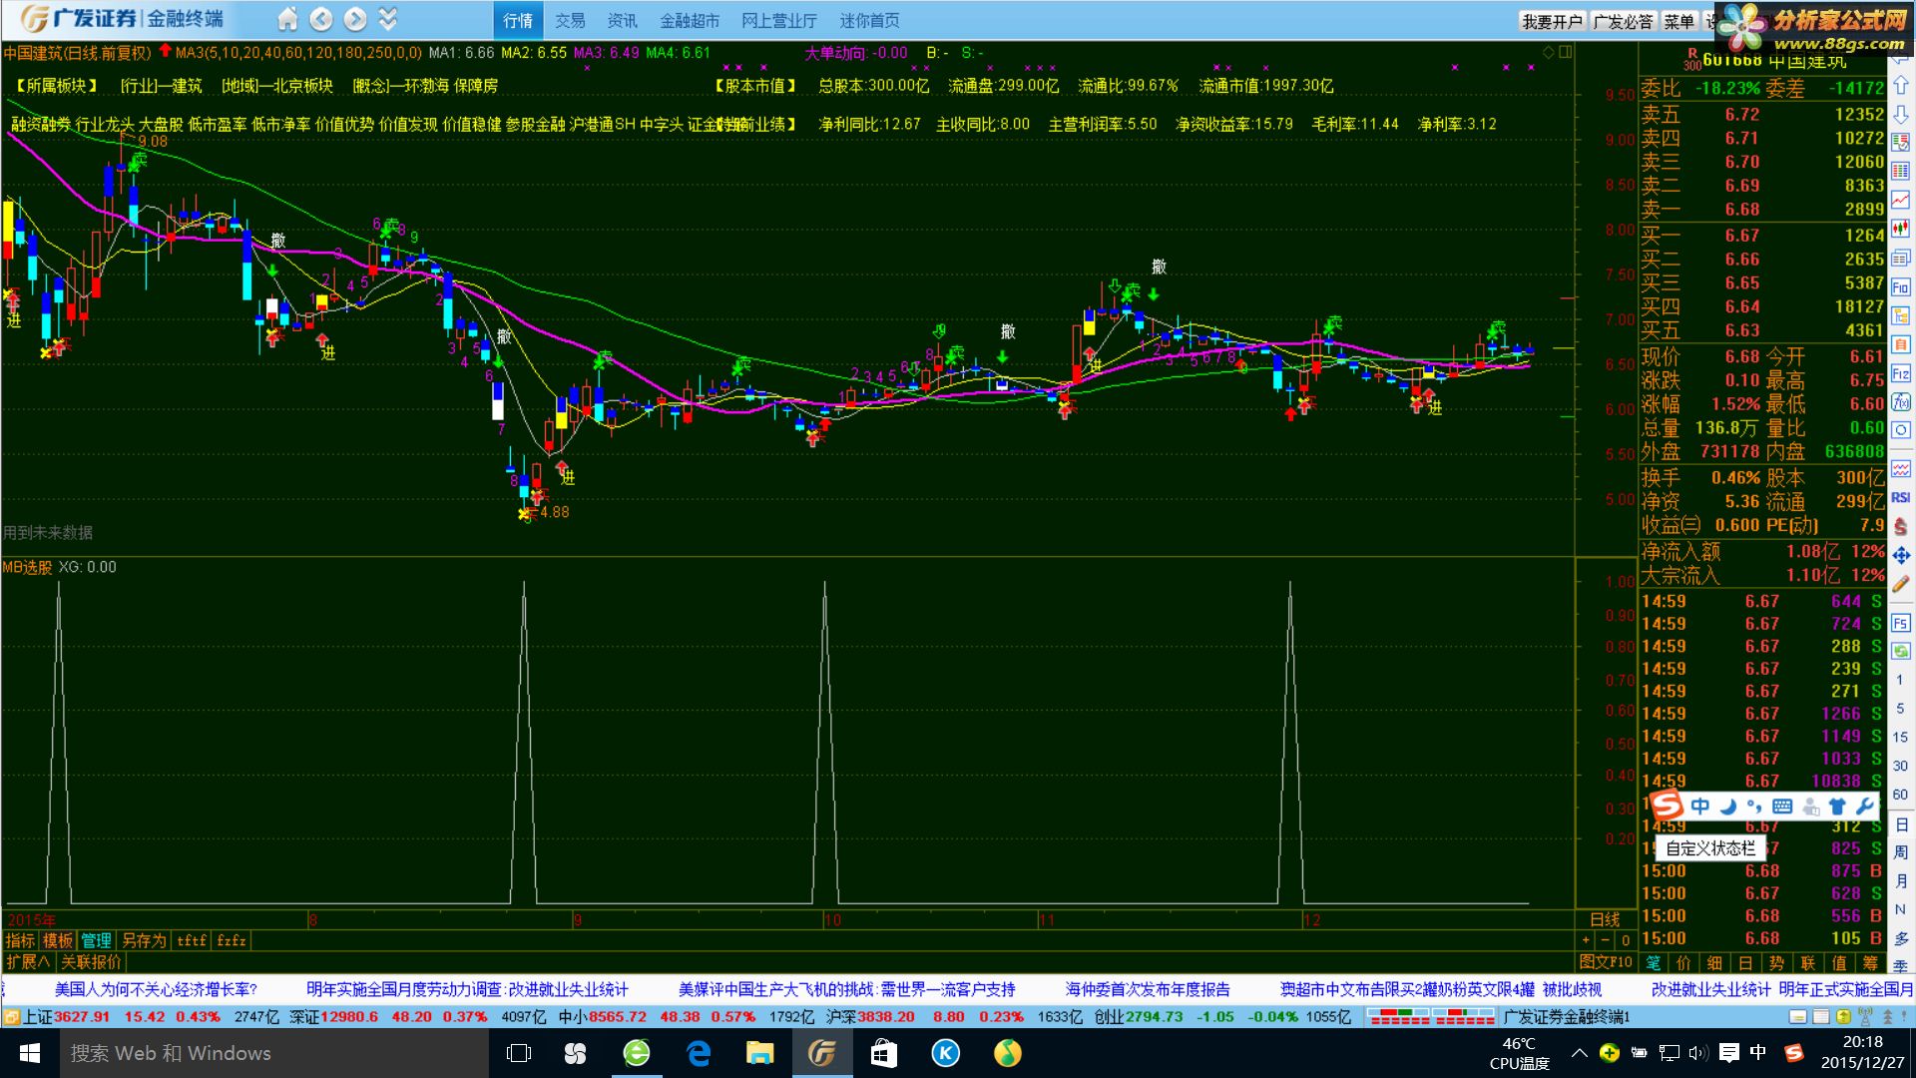Click the 图文F10 button

pyautogui.click(x=1606, y=962)
